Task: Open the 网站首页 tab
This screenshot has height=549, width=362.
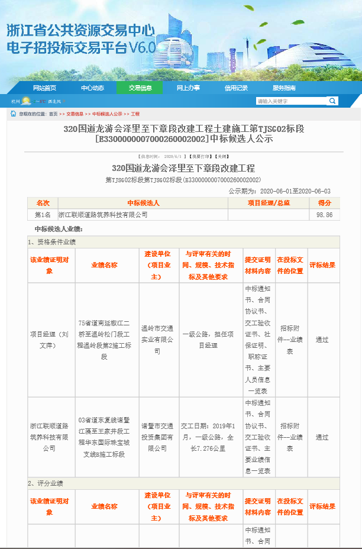Action: tap(45, 88)
